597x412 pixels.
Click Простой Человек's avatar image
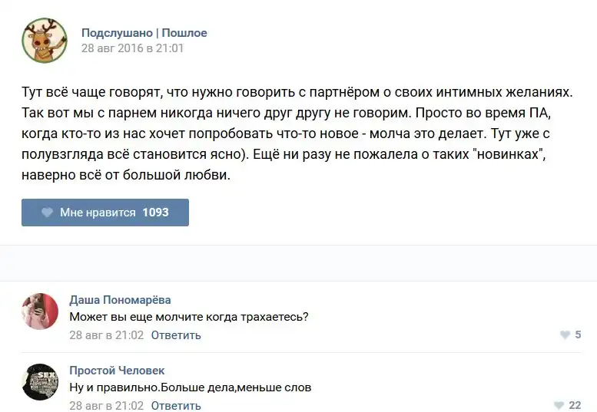click(41, 382)
